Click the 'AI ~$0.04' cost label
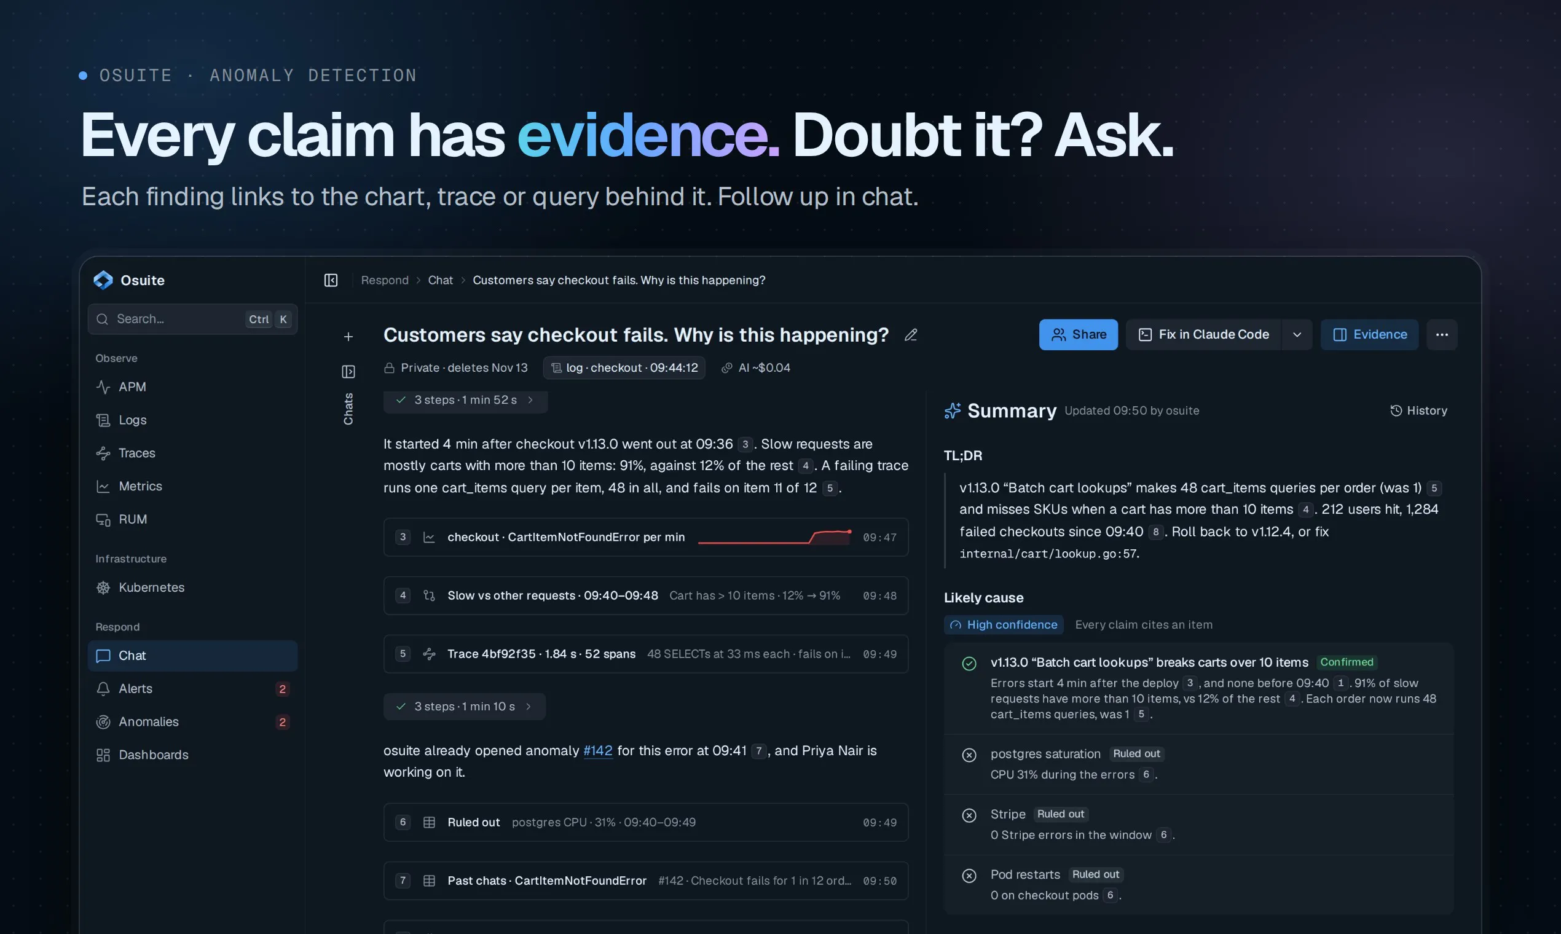 pyautogui.click(x=755, y=367)
